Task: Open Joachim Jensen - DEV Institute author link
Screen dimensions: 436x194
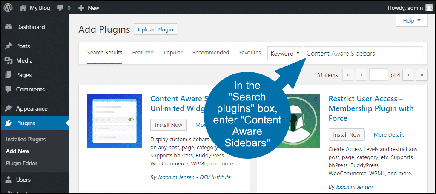Action: (194, 177)
